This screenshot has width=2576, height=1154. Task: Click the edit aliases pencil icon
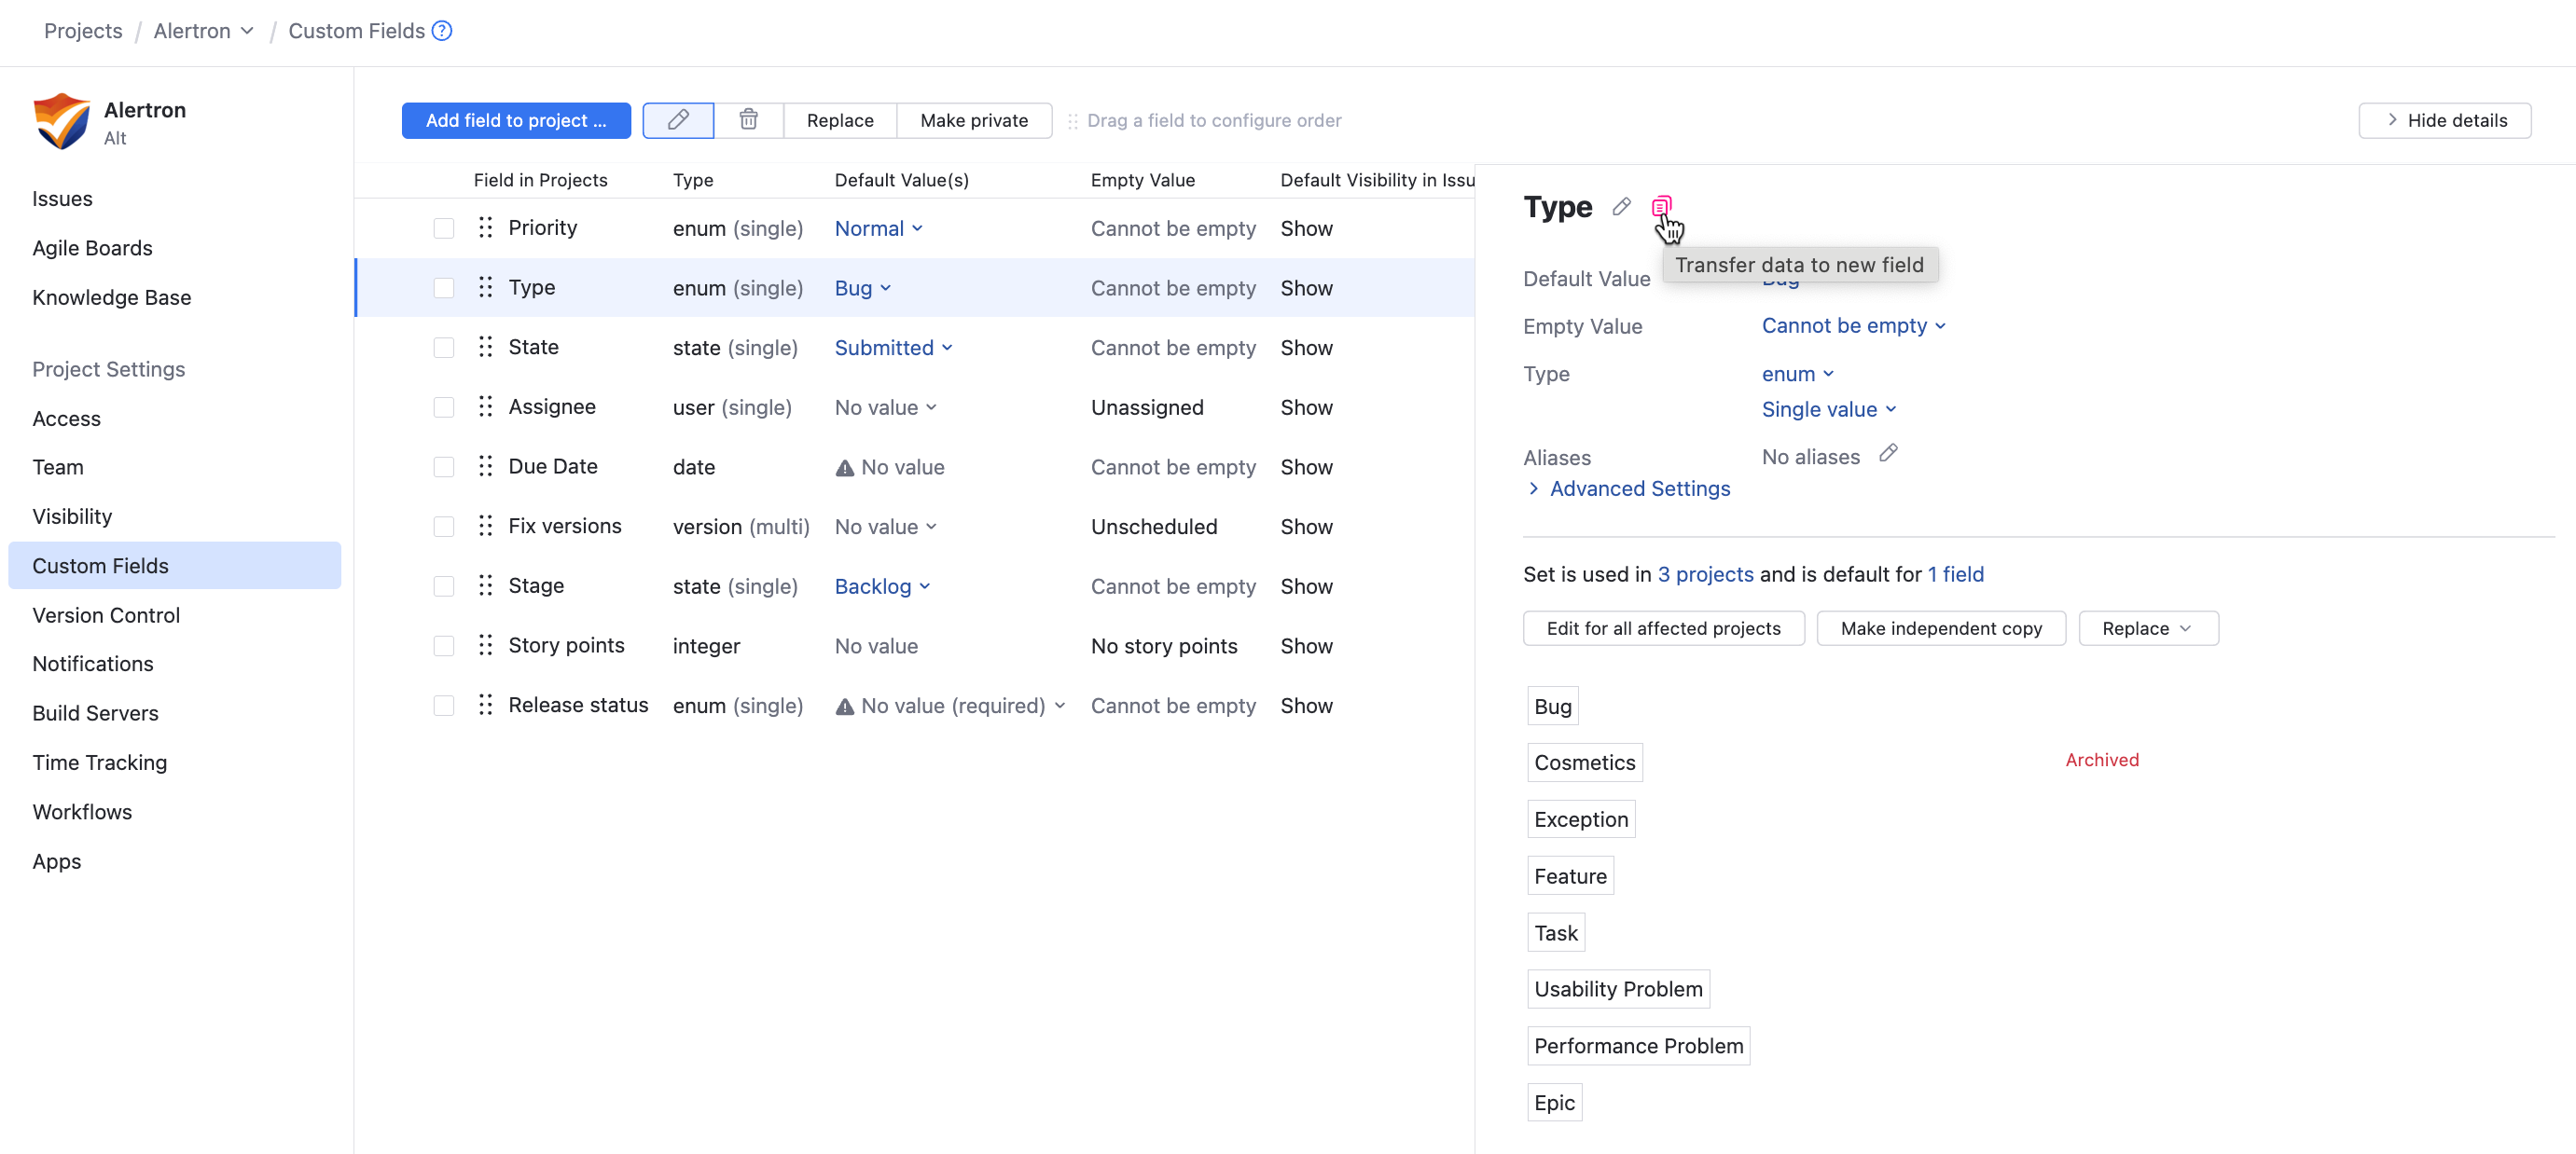point(1887,454)
